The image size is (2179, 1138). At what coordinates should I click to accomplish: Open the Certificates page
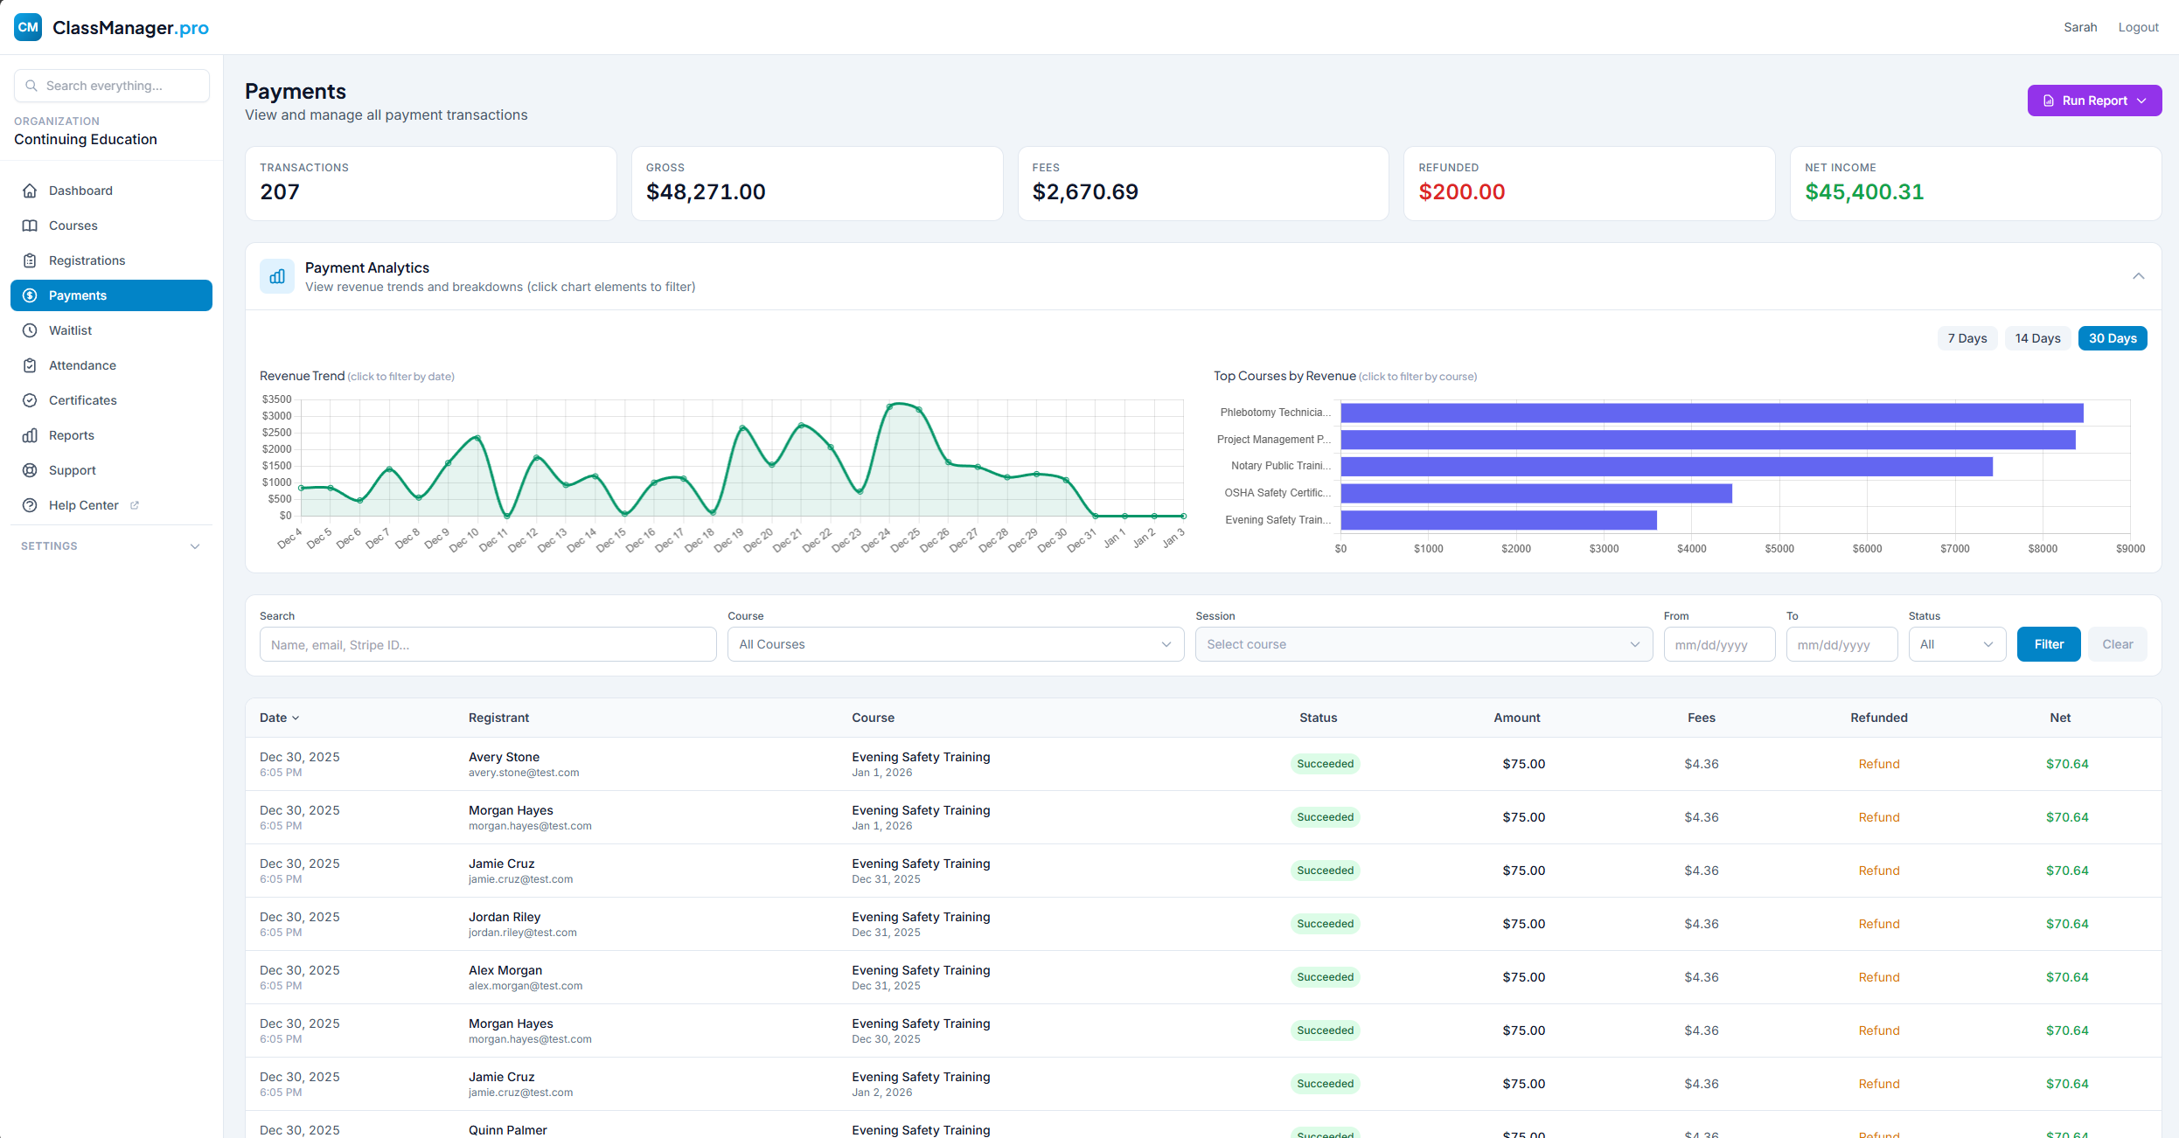tap(82, 400)
